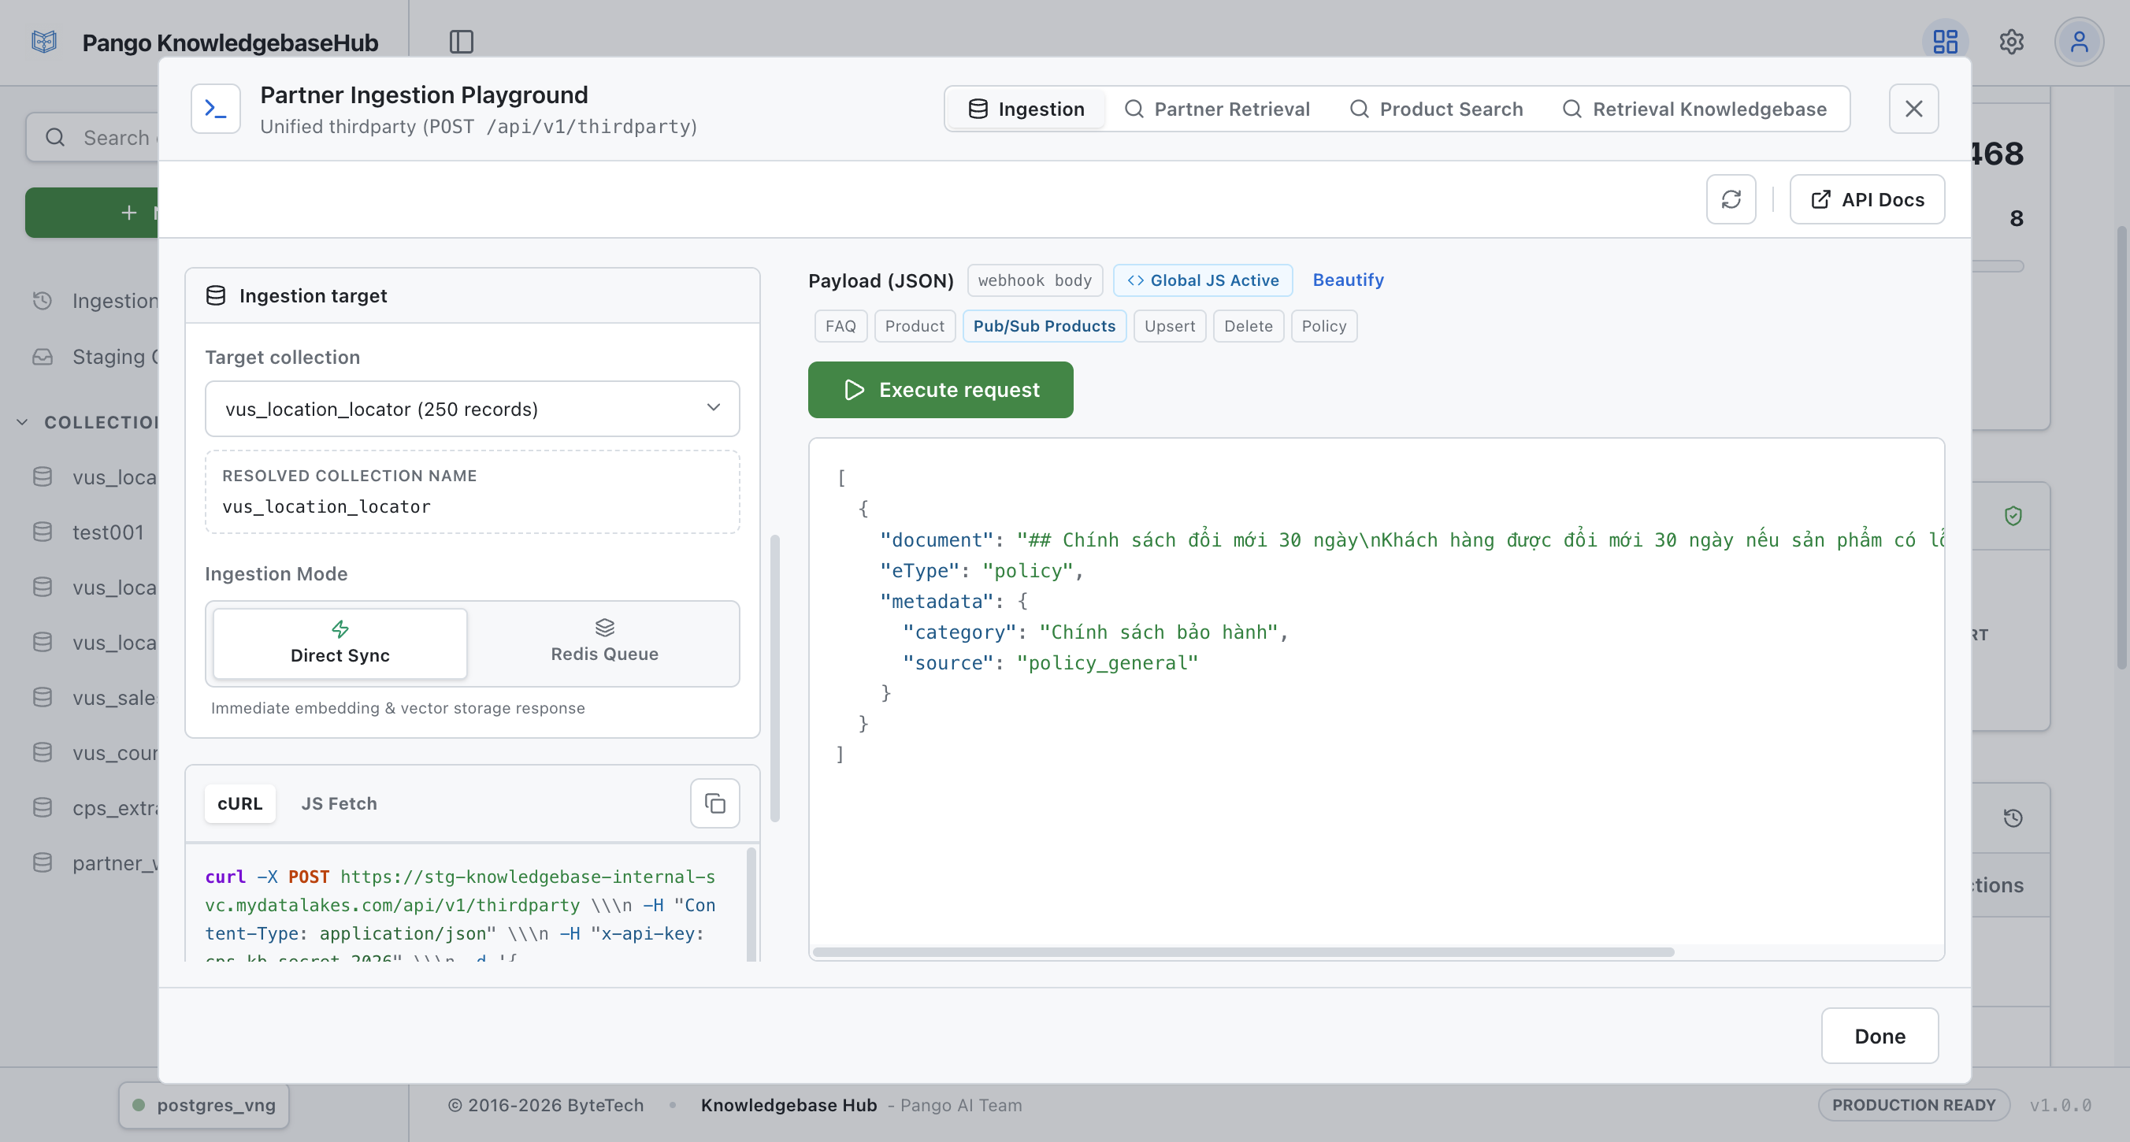
Task: Click the database icon beside cps_extra collection
Action: tap(43, 807)
